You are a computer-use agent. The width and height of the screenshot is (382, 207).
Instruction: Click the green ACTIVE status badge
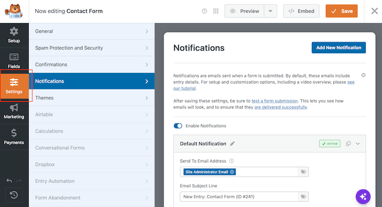330,144
